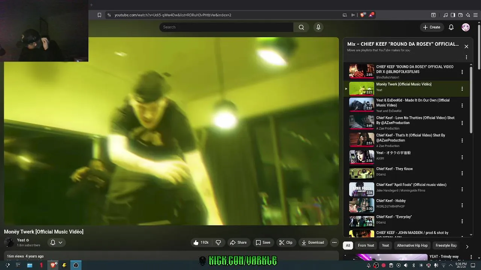Open options for Chief Keef - Hobby
Screen dimensions: 481x270
[x=462, y=205]
